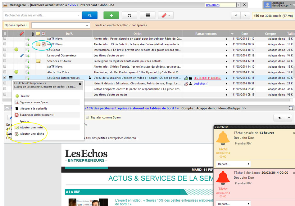
Task: Click blue pen icon on Le nouvel Observateur row
Action: (22, 56)
